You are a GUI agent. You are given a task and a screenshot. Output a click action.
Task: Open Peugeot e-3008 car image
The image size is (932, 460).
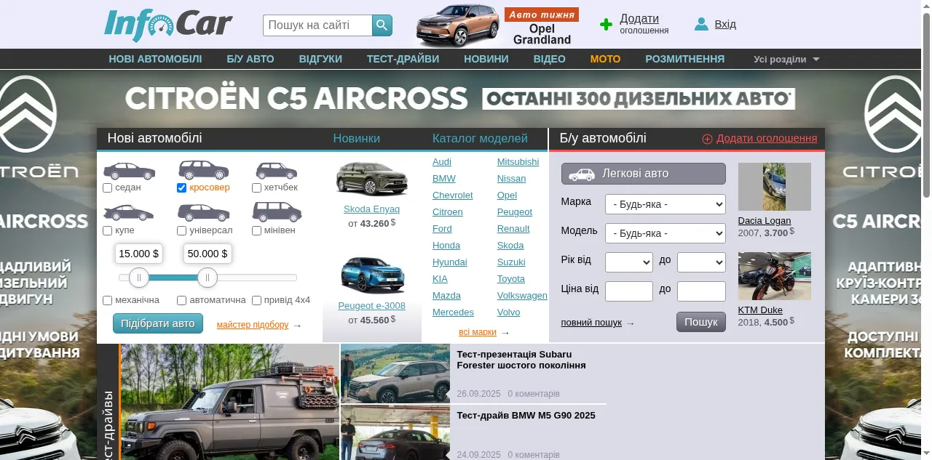coord(371,275)
